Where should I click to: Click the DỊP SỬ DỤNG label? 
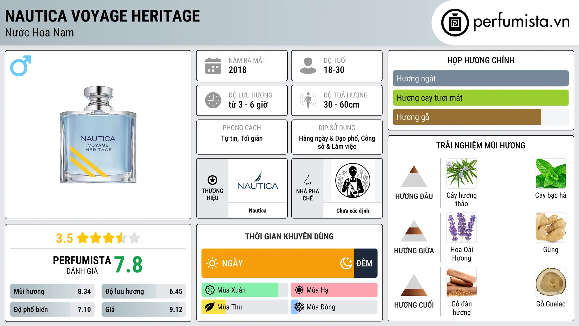[x=337, y=128]
